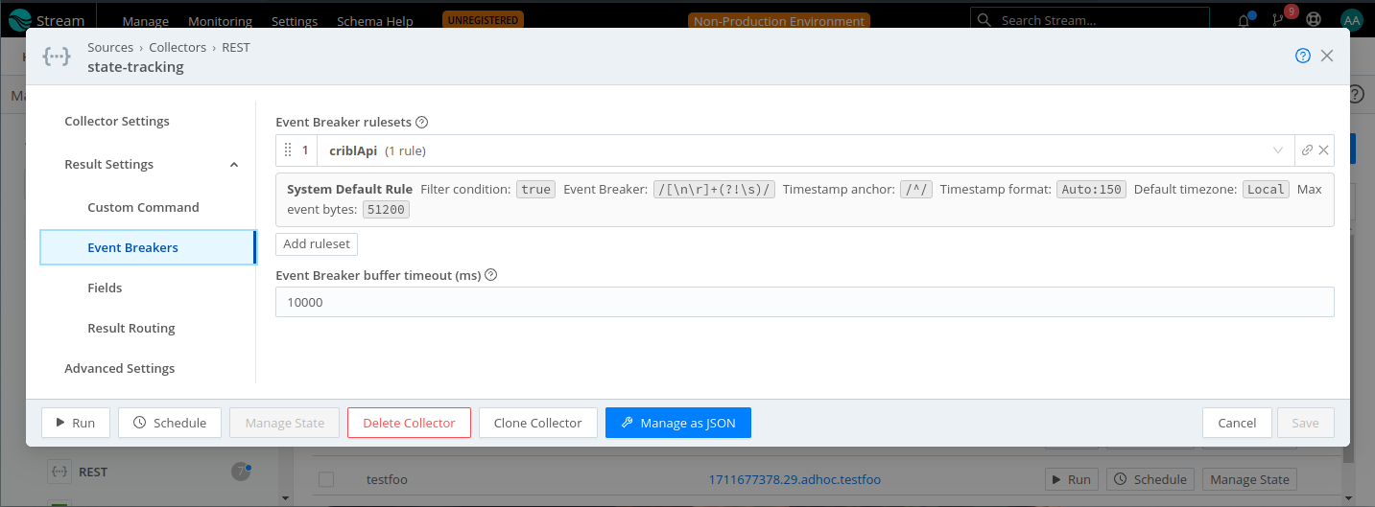Close the state-tracking collector dialog
The width and height of the screenshot is (1375, 507).
[x=1327, y=56]
